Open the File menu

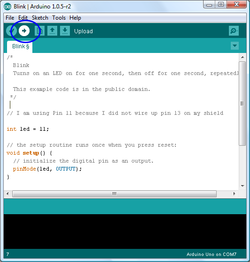tap(10, 18)
